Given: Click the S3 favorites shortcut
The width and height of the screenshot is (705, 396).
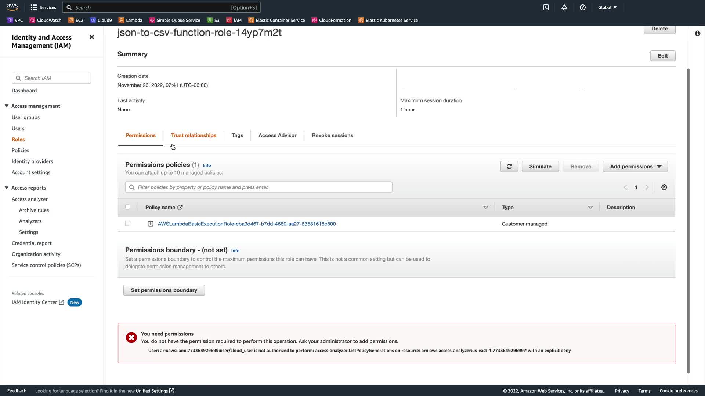Looking at the screenshot, I should pos(213,20).
